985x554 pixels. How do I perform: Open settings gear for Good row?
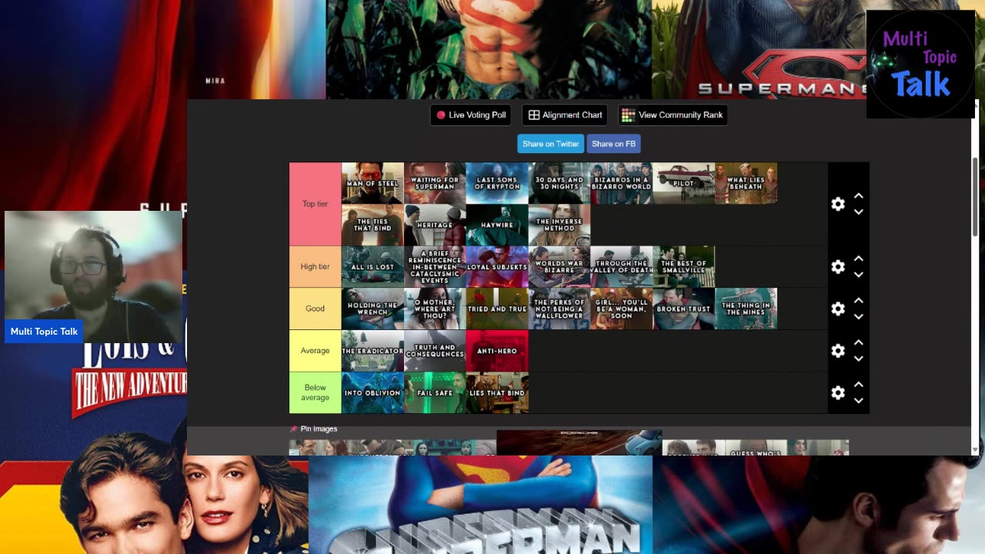point(838,309)
